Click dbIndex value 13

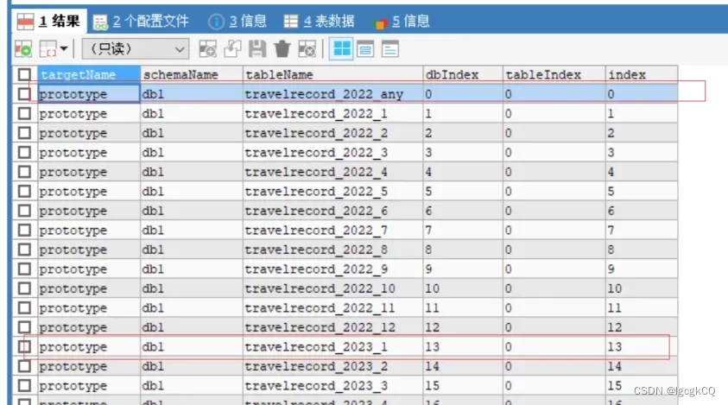[x=463, y=347]
